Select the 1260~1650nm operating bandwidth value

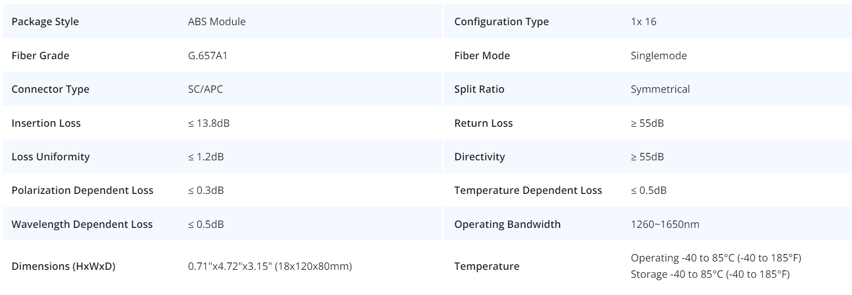point(665,225)
